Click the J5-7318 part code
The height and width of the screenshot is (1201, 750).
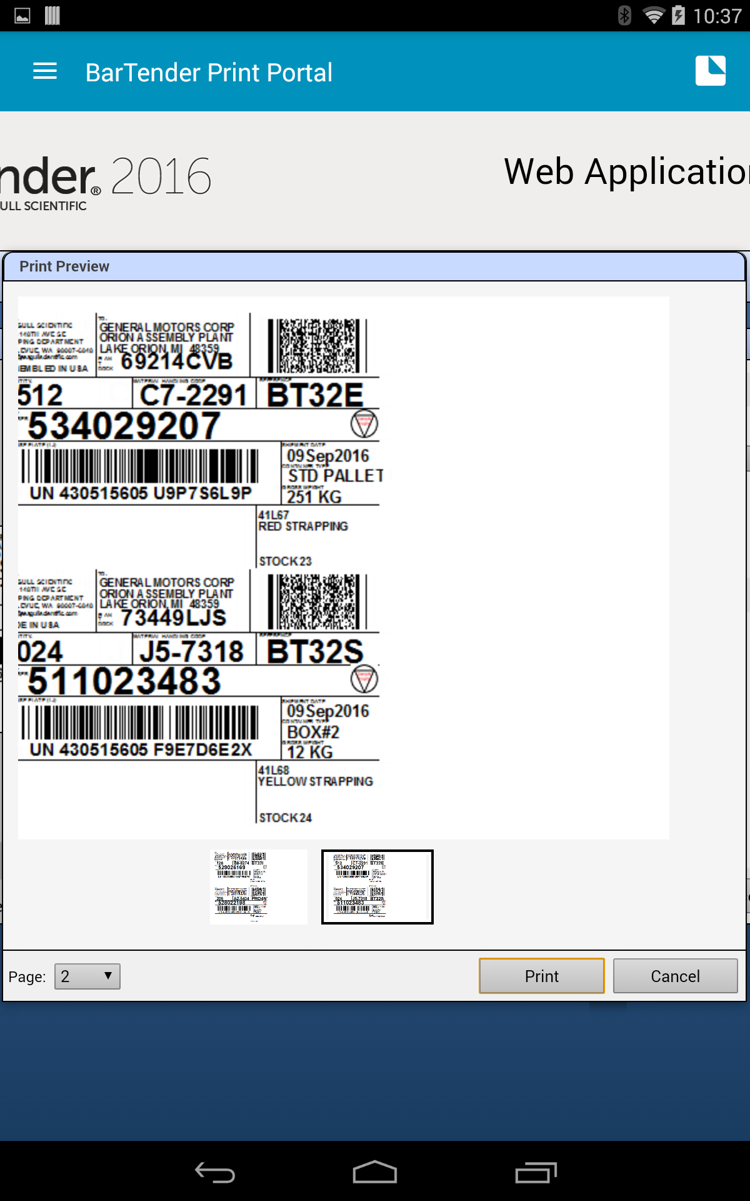pos(191,652)
